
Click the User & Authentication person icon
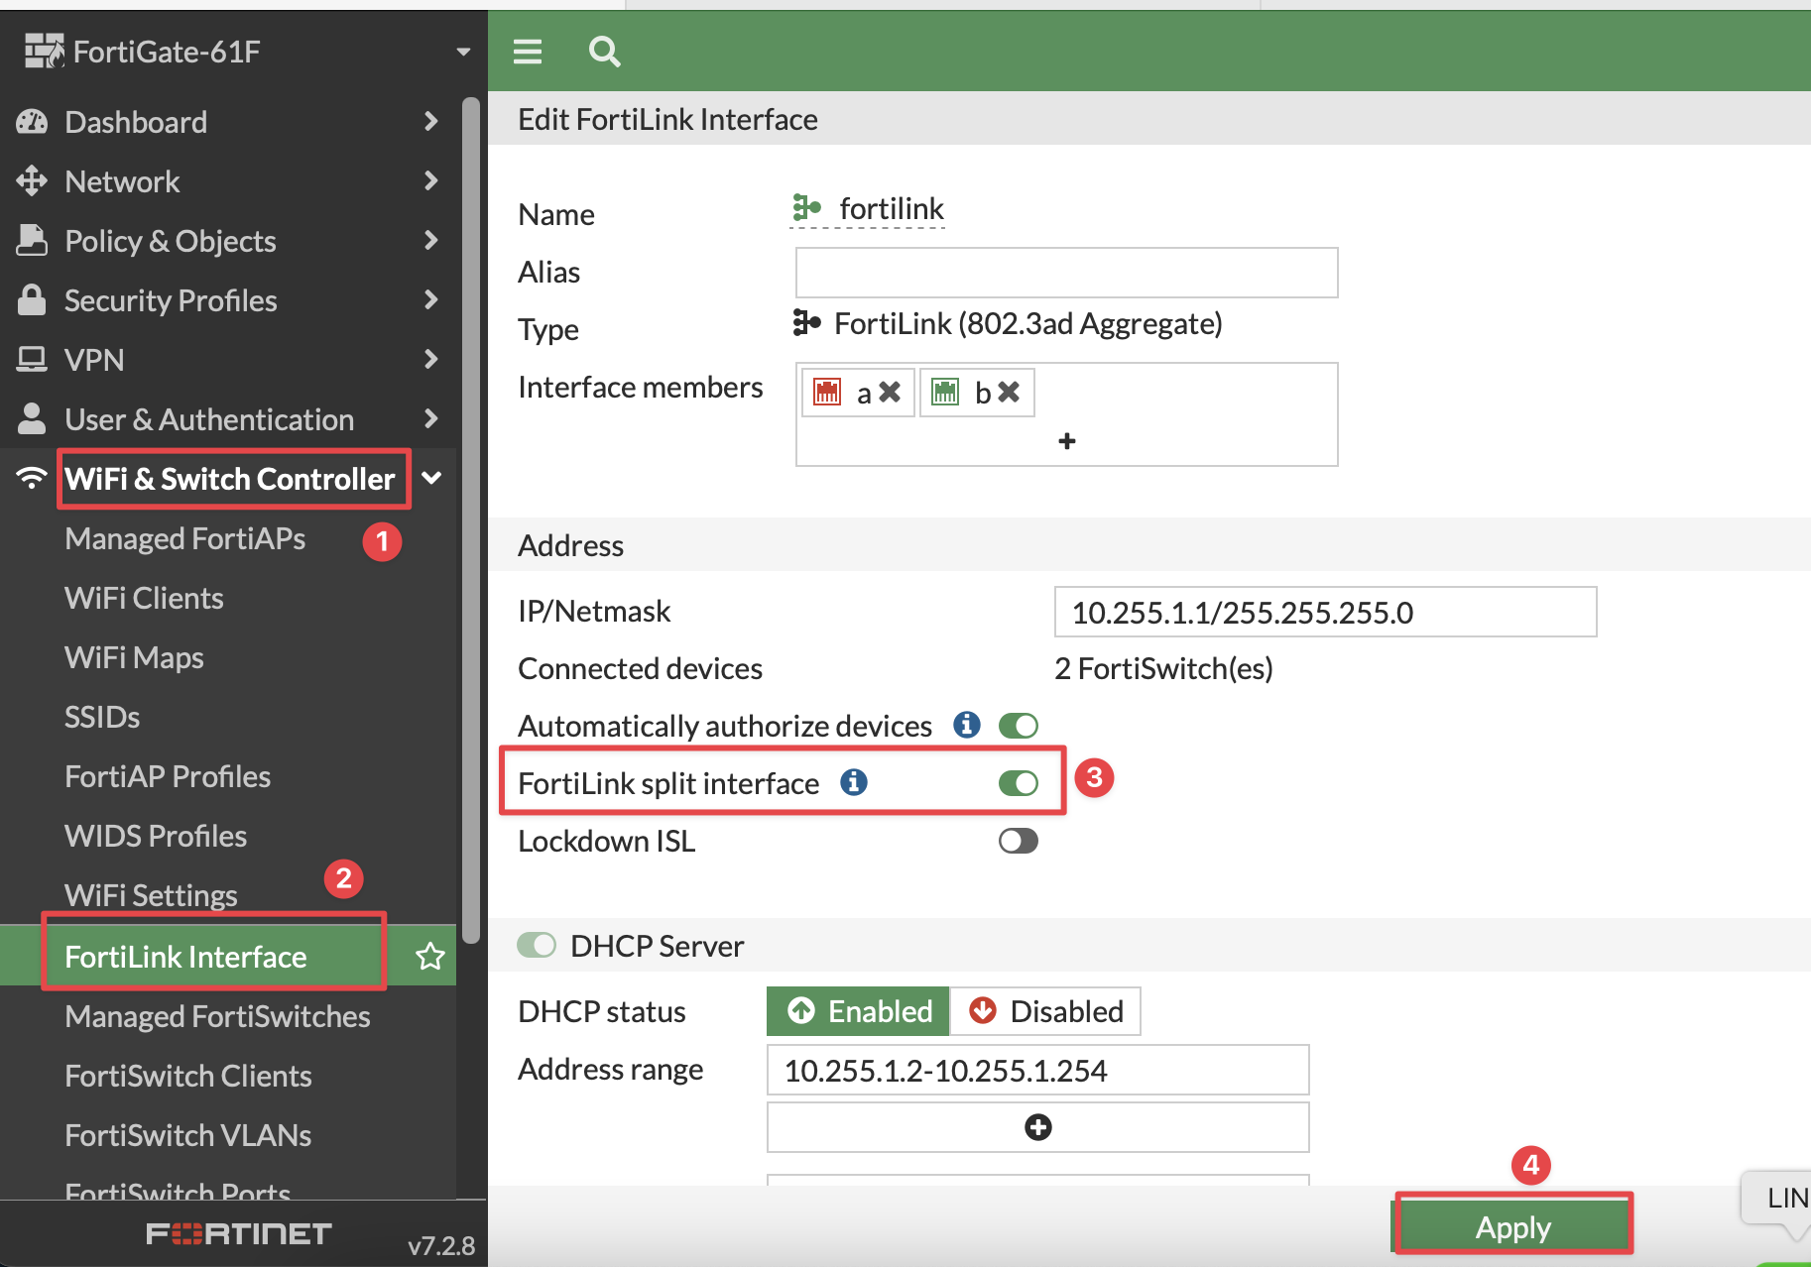coord(32,419)
